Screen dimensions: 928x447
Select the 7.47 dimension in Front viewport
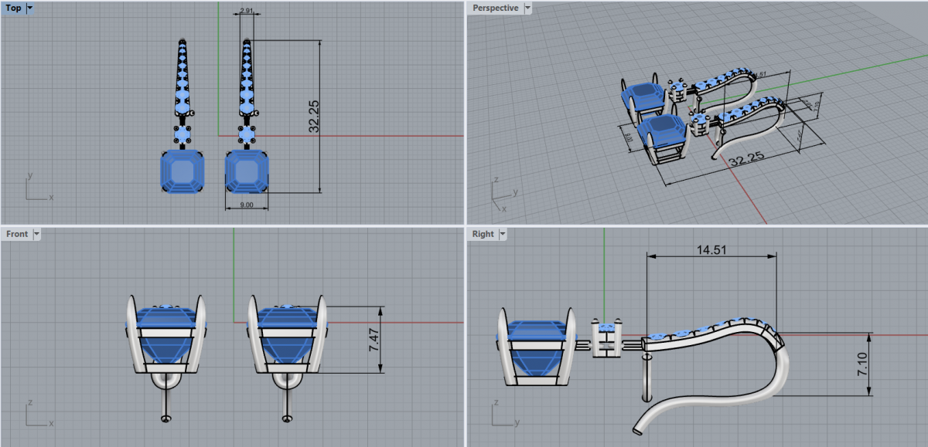[374, 339]
